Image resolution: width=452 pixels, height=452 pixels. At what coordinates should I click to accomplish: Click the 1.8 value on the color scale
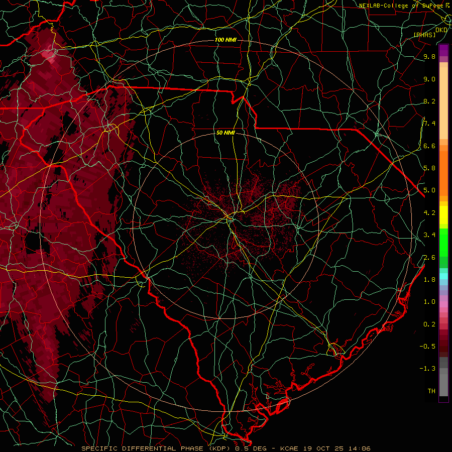coord(429,280)
